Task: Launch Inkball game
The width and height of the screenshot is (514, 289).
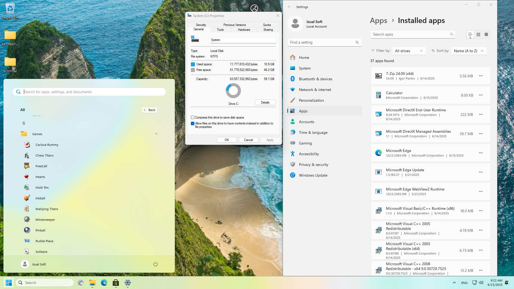Action: (x=40, y=198)
